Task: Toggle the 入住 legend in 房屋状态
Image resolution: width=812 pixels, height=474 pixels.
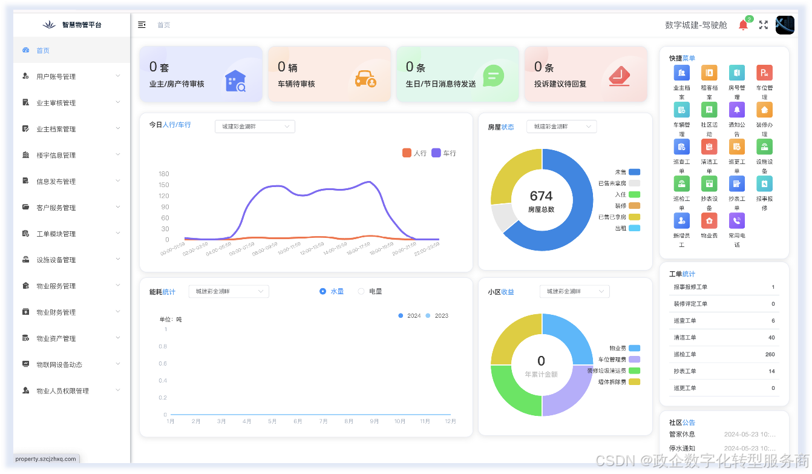Action: [x=627, y=194]
